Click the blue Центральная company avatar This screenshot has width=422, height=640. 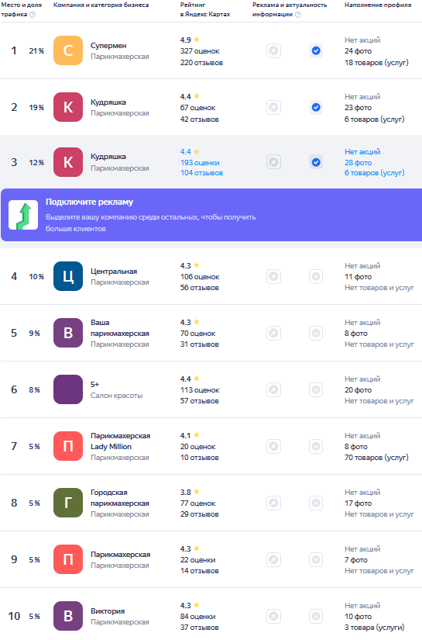[68, 276]
